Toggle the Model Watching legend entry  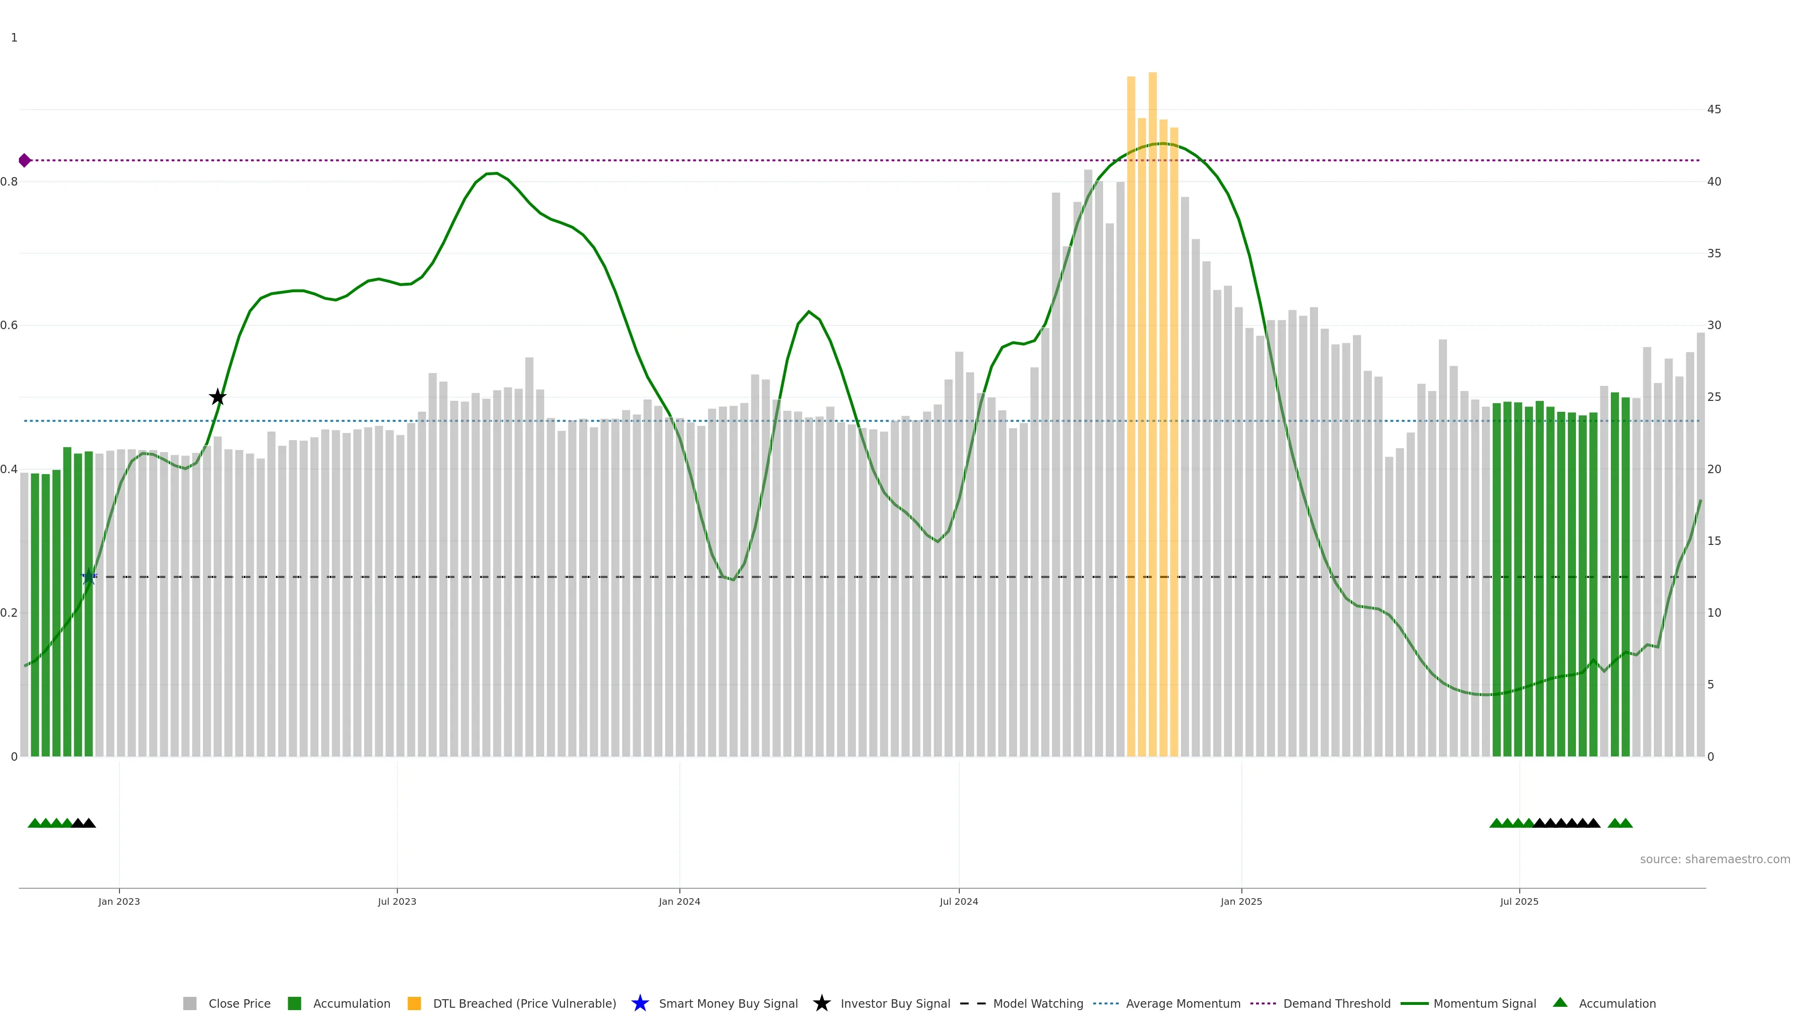point(1037,1003)
